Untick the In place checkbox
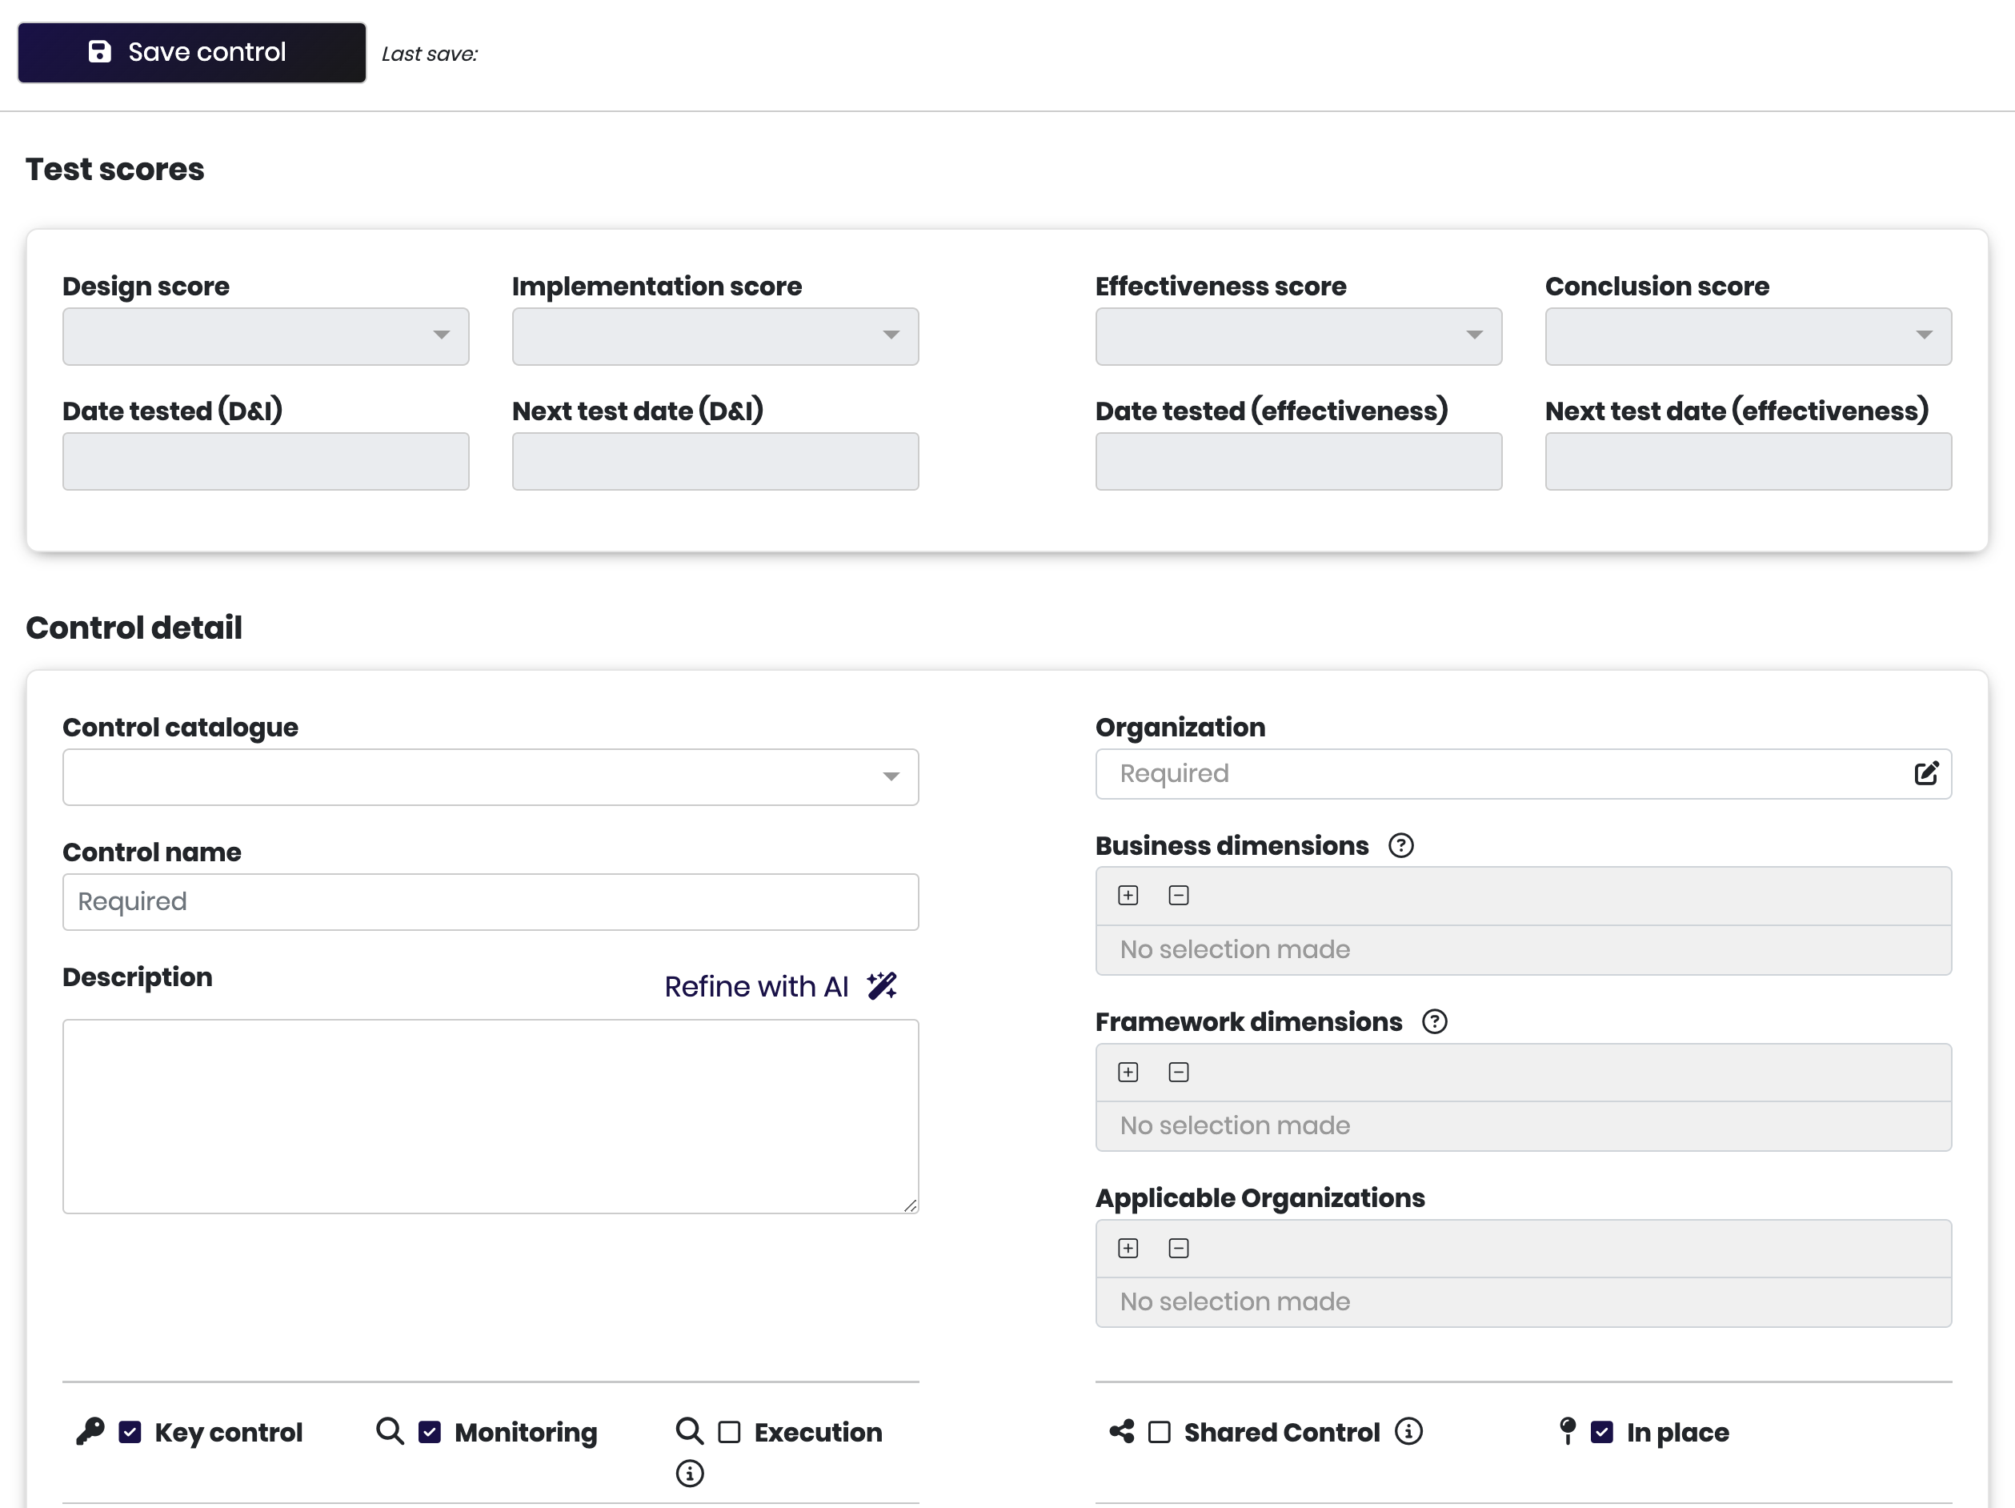The width and height of the screenshot is (2015, 1508). [x=1601, y=1433]
